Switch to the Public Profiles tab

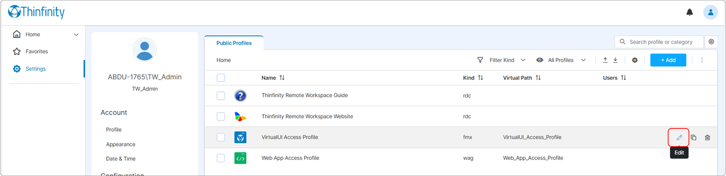(x=234, y=43)
